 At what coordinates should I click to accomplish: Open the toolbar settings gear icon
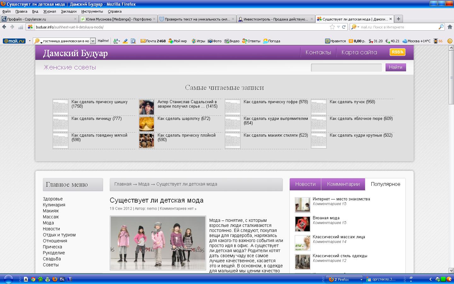point(450,41)
